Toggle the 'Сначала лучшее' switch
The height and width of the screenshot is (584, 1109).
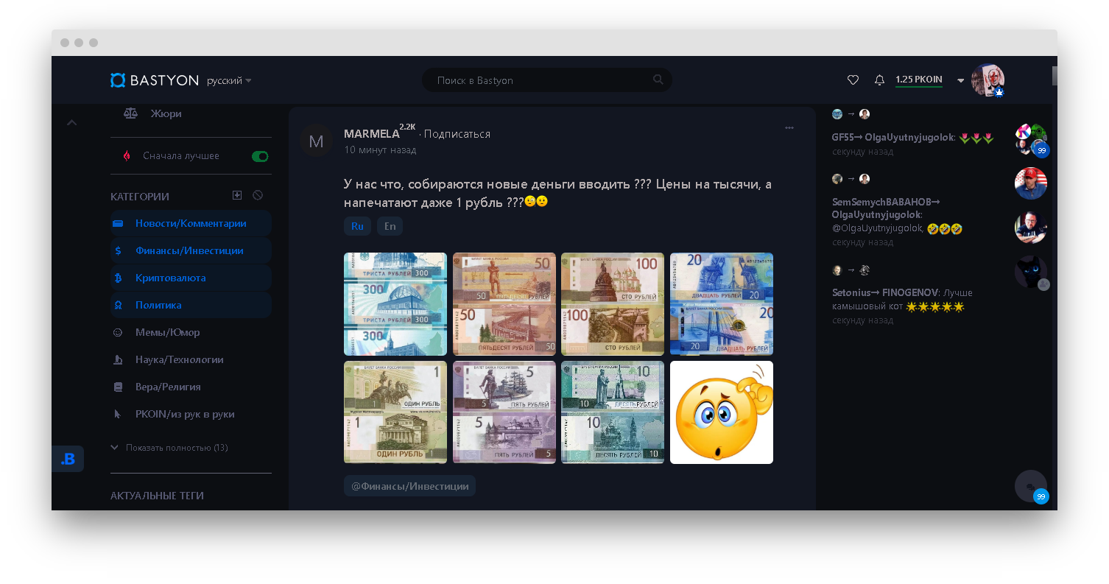click(x=260, y=156)
